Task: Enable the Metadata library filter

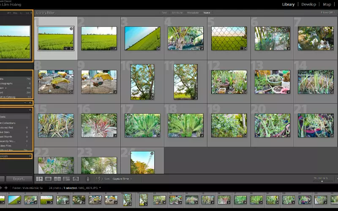Action: click(193, 13)
